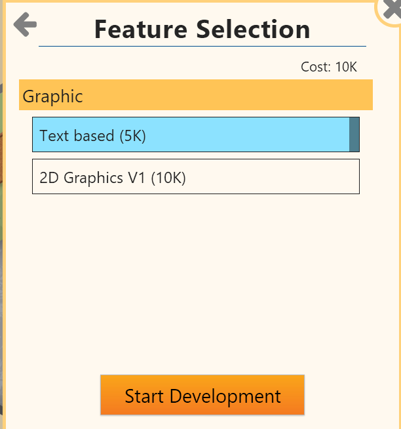Screen dimensions: 401x429
Task: Choose 2D Graphics V1 (10K) feature
Action: [195, 177]
